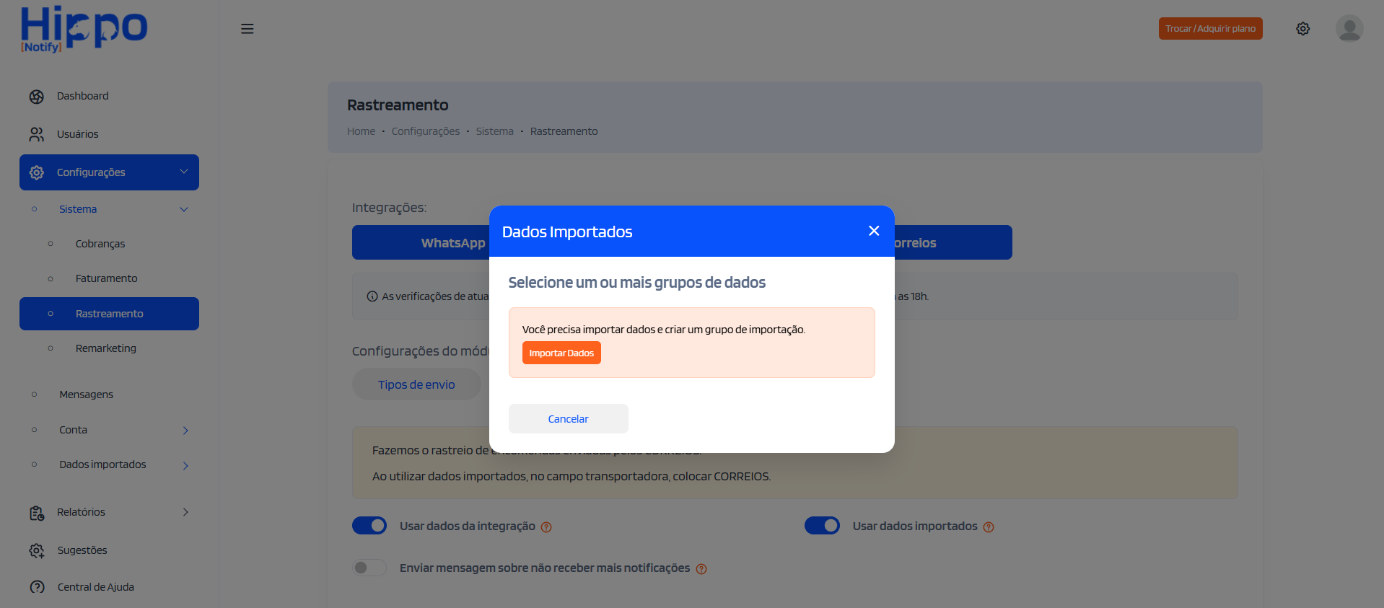Select Remarketing under Sistema
The height and width of the screenshot is (608, 1384).
106,348
